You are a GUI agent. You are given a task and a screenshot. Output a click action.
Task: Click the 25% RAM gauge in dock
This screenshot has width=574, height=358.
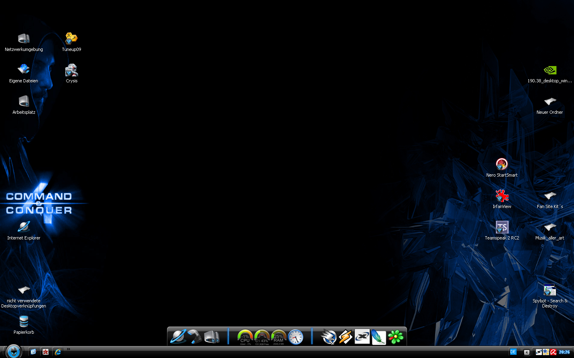pos(279,337)
